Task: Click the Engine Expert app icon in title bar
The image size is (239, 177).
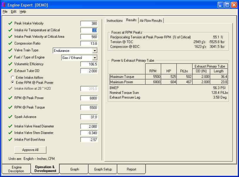Action: [4, 5]
